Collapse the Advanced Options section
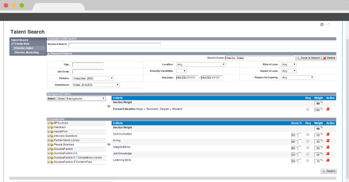349x182 pixels. pyautogui.click(x=49, y=54)
